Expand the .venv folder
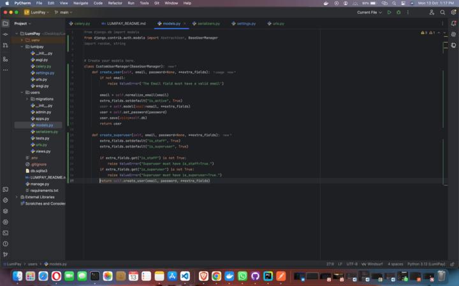The image size is (459, 286). click(22, 40)
